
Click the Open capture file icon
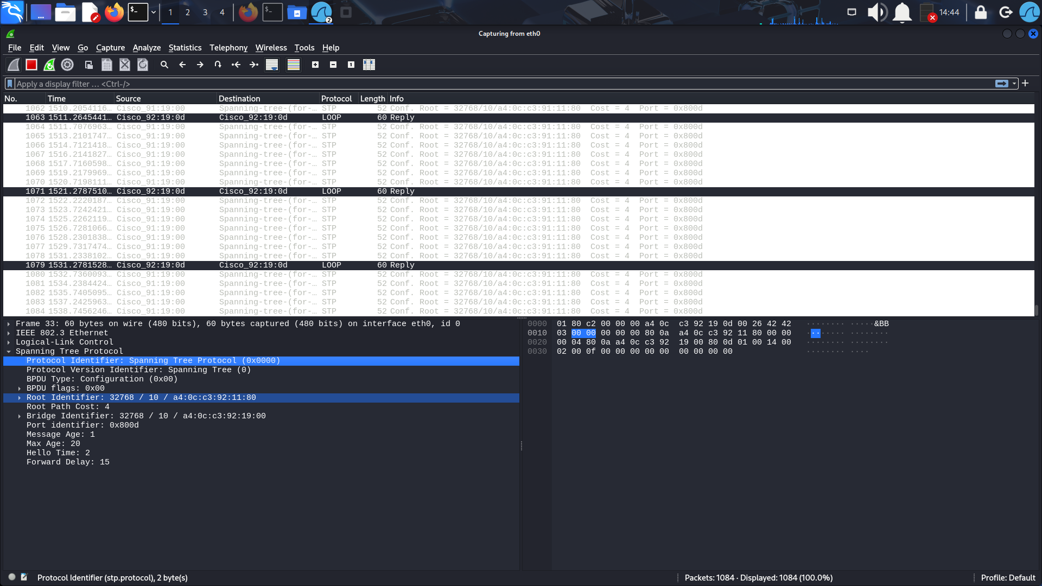pos(89,65)
